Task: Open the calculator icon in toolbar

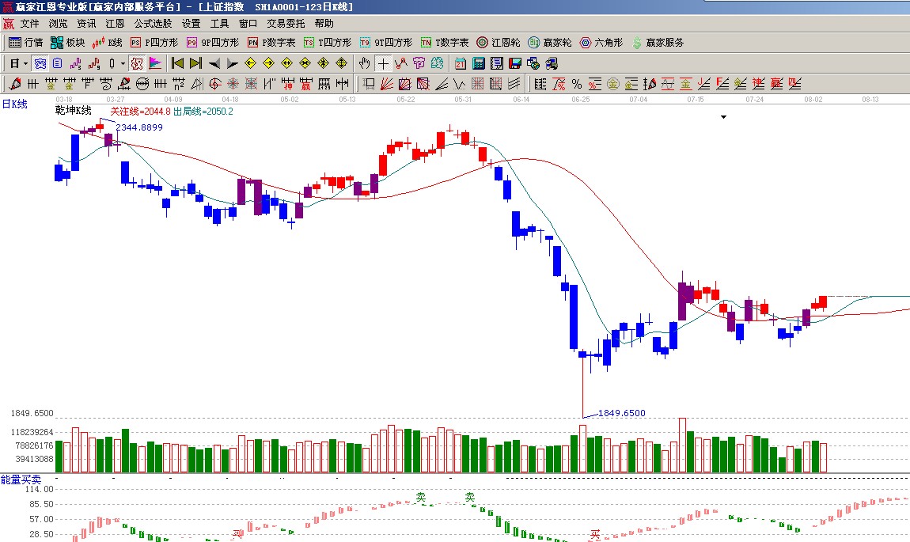Action: pos(479,63)
